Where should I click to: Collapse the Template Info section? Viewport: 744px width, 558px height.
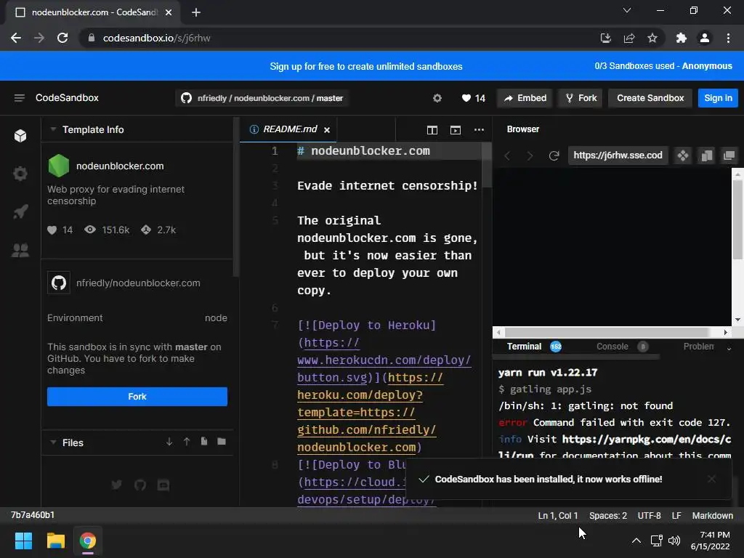tap(53, 129)
